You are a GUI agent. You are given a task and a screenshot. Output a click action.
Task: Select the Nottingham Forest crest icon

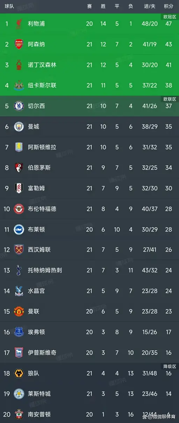coord(19,65)
